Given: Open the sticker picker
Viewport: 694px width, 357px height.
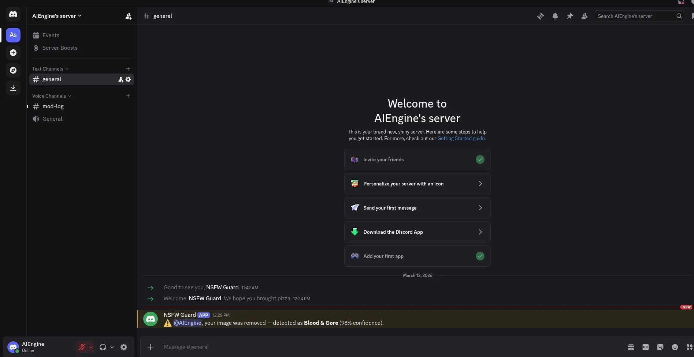Looking at the screenshot, I should (x=660, y=347).
